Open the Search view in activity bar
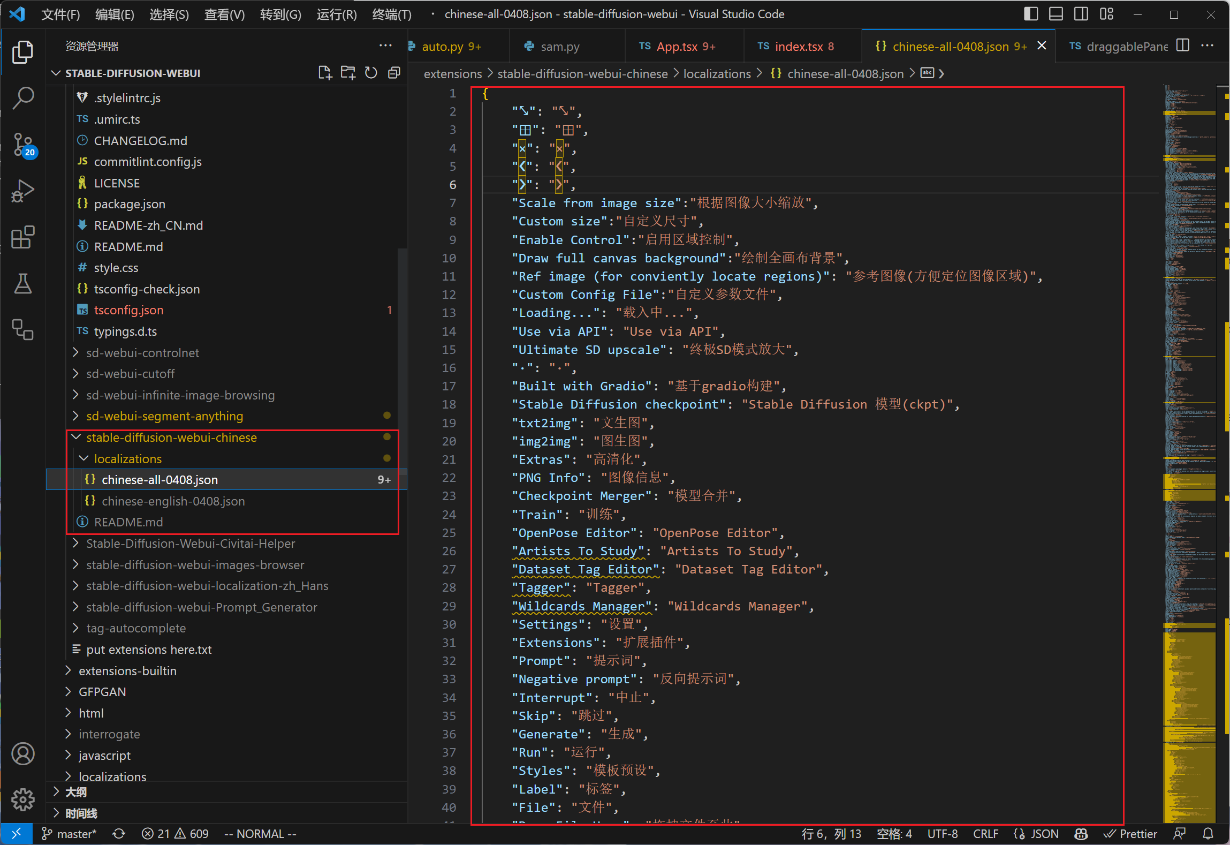Screen dimensions: 1230x845 [23, 98]
